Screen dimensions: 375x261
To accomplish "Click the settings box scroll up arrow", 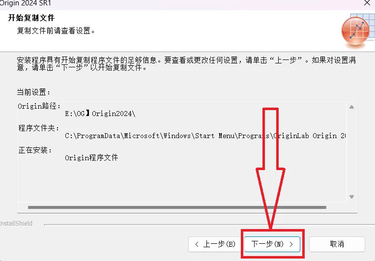I will pos(351,107).
